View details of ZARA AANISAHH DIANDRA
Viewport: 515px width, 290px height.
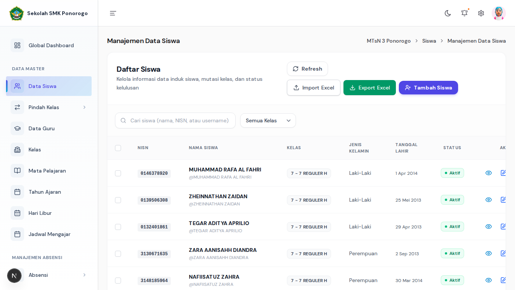point(489,253)
